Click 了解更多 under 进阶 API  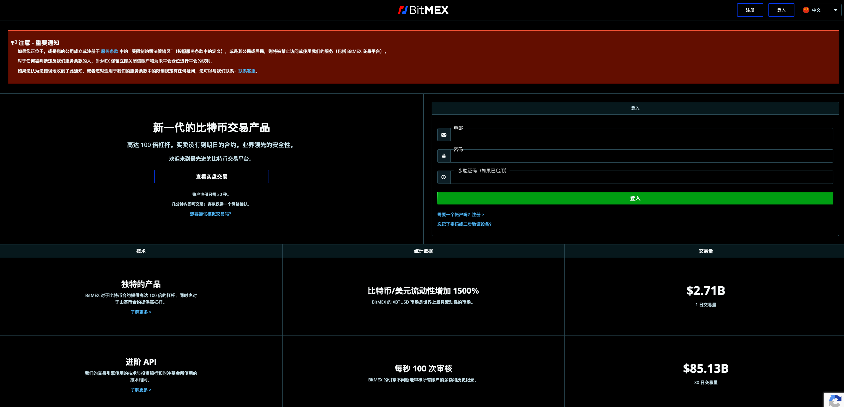pyautogui.click(x=141, y=390)
